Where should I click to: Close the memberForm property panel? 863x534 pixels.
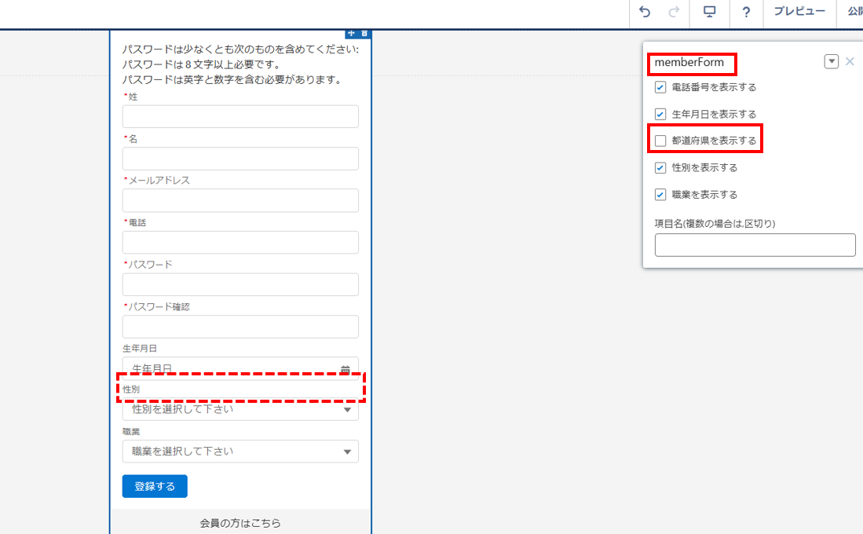click(x=850, y=61)
